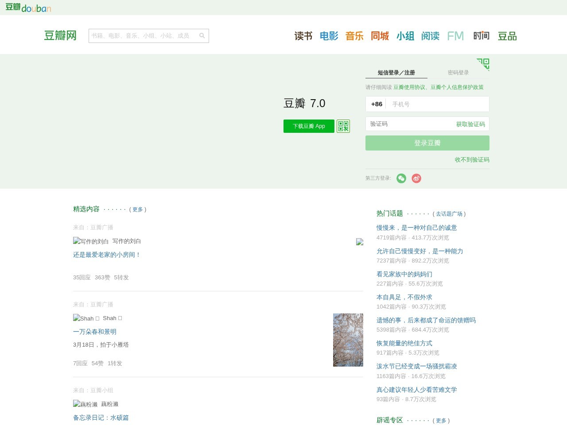The height and width of the screenshot is (425, 567).
Task: Open the cherry blossom photo thumbnail
Action: pyautogui.click(x=348, y=340)
